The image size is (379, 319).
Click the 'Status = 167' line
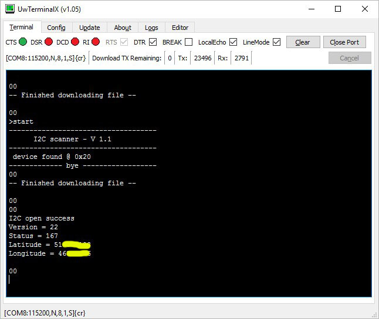33,236
